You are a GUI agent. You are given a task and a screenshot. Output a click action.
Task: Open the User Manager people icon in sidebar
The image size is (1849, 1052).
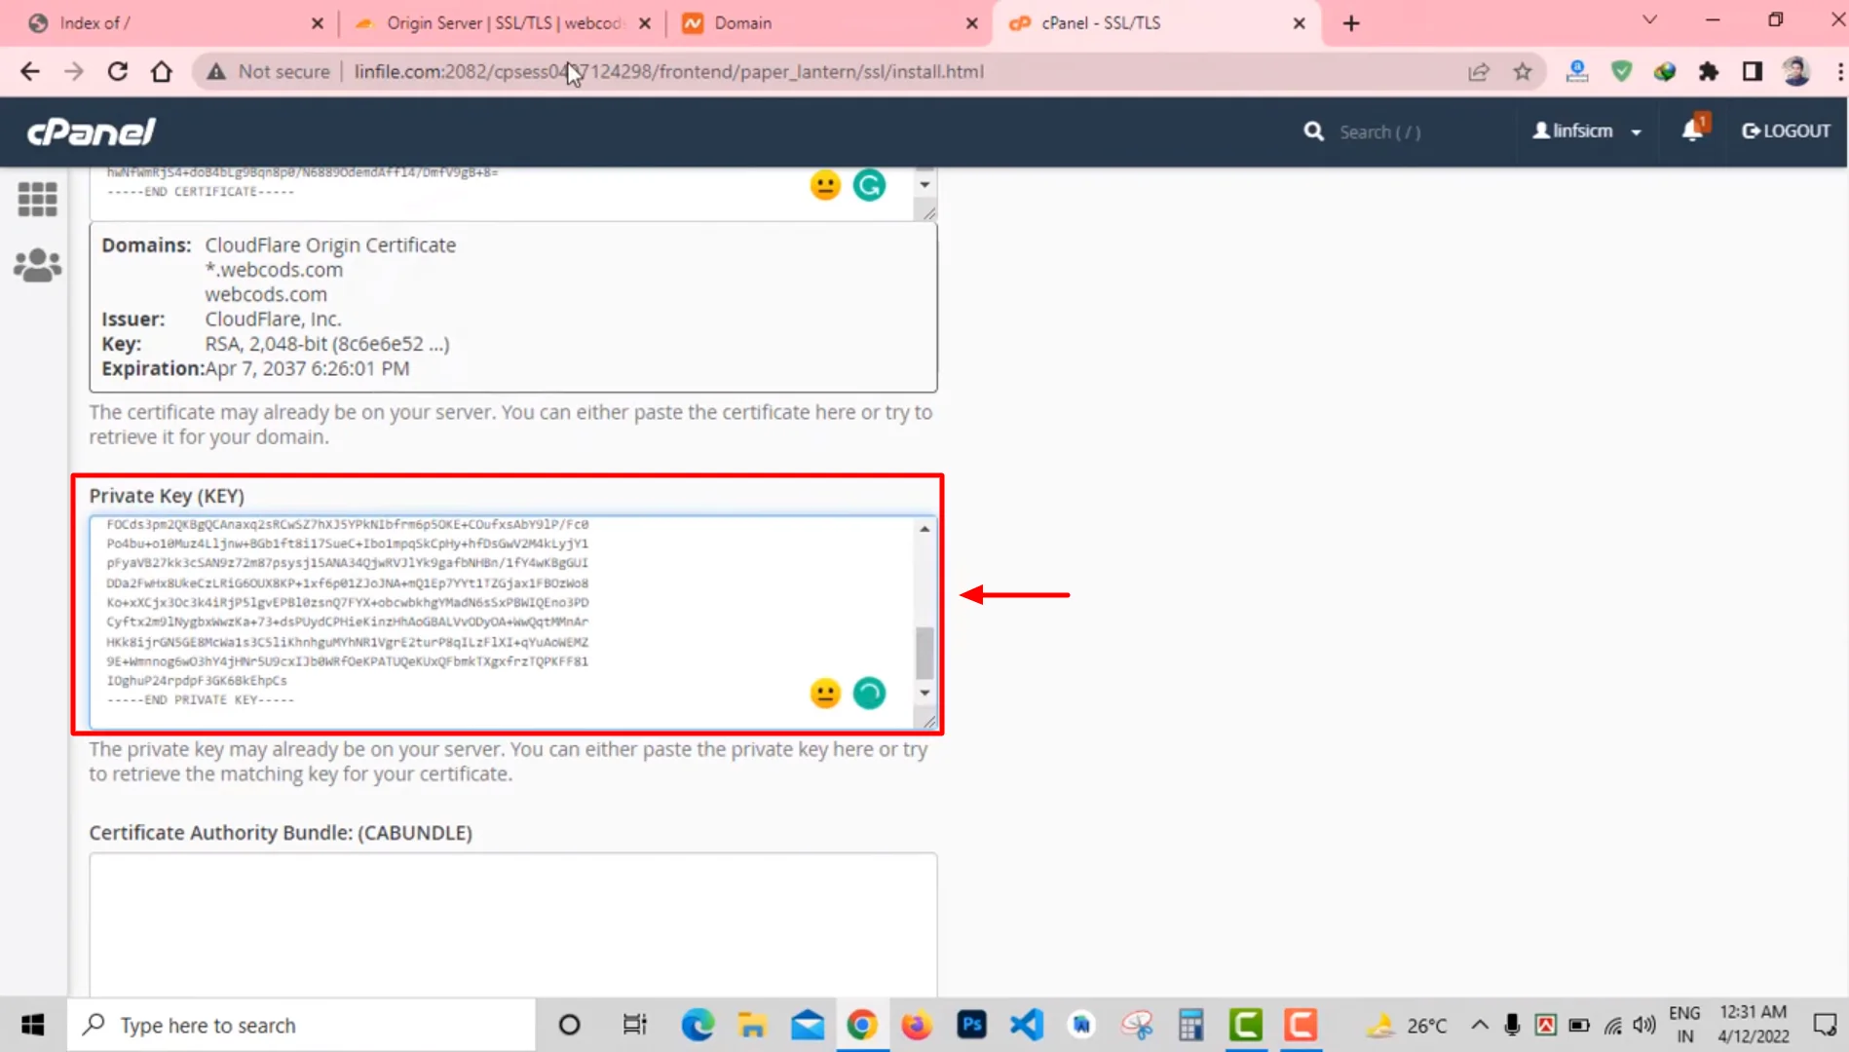coord(37,265)
